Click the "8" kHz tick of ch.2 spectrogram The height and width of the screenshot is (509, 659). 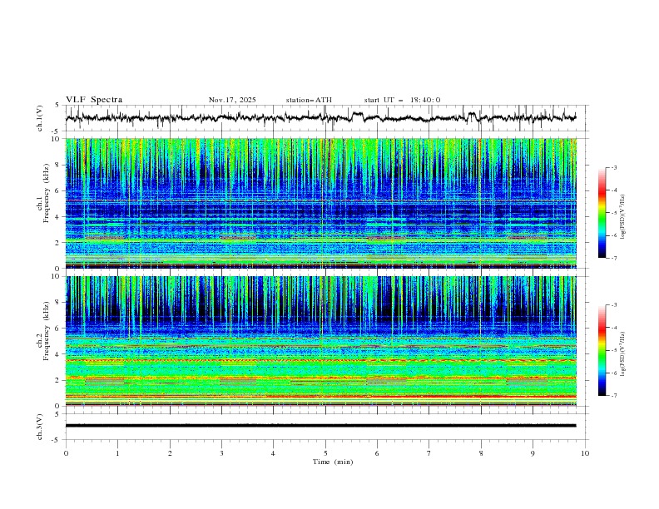[x=59, y=303]
